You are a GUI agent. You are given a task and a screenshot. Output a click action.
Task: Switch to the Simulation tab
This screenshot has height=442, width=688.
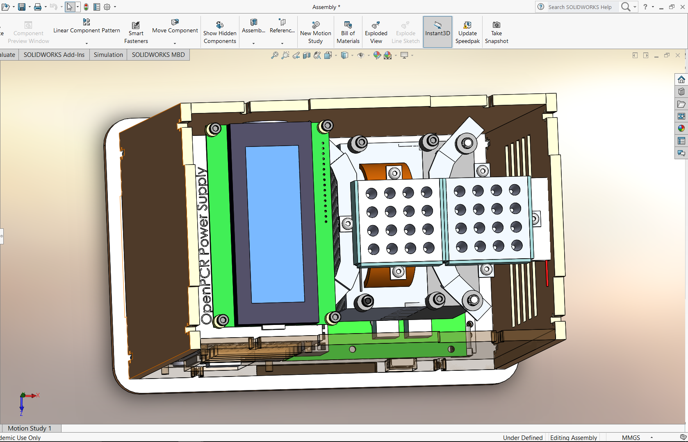coord(108,55)
